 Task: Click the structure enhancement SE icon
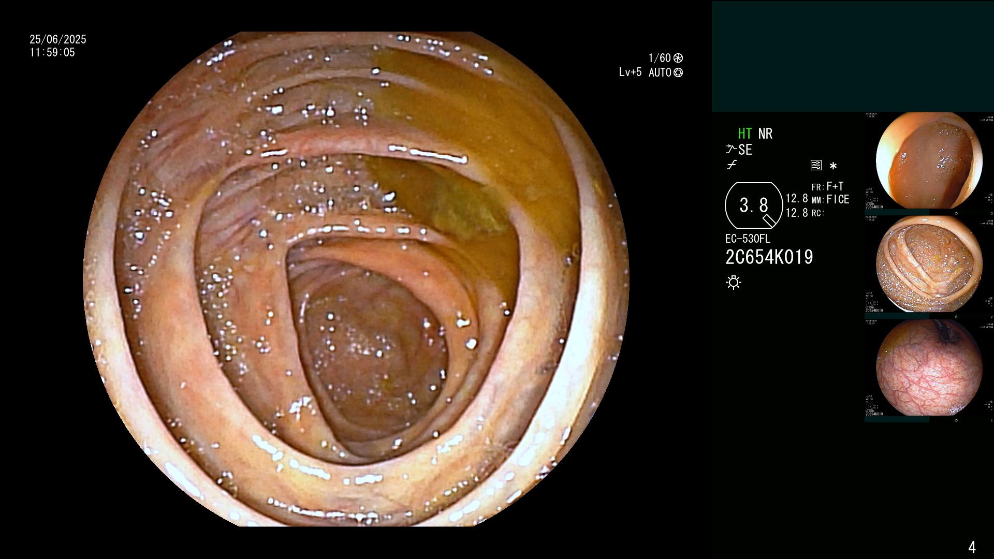tap(739, 150)
